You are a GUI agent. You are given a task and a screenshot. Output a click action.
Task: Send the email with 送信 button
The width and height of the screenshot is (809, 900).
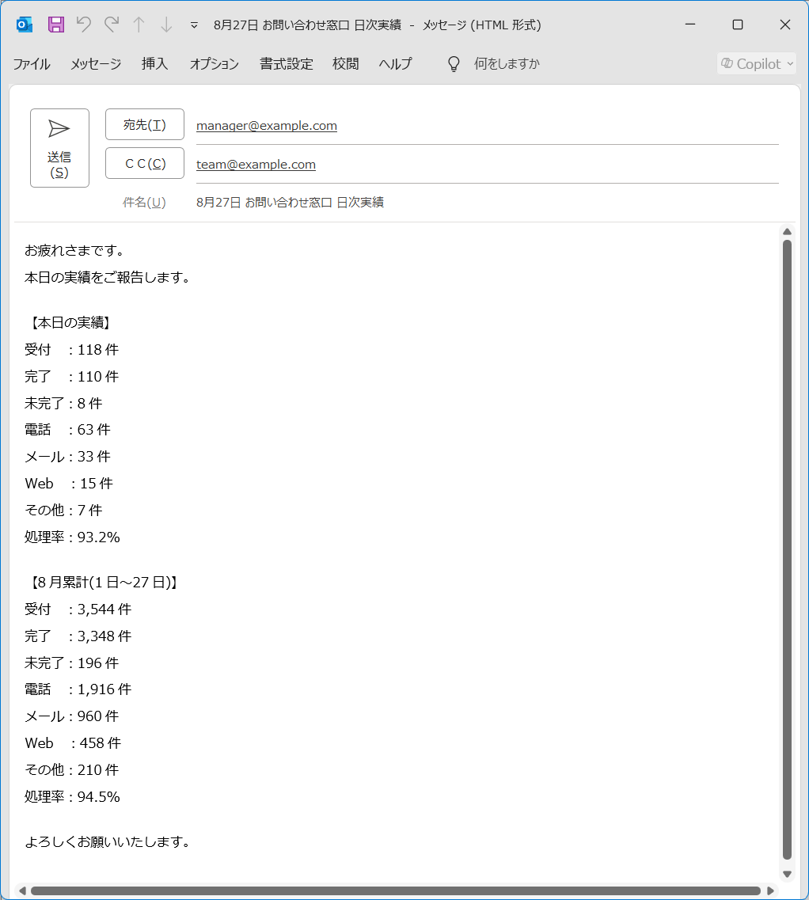tap(59, 148)
